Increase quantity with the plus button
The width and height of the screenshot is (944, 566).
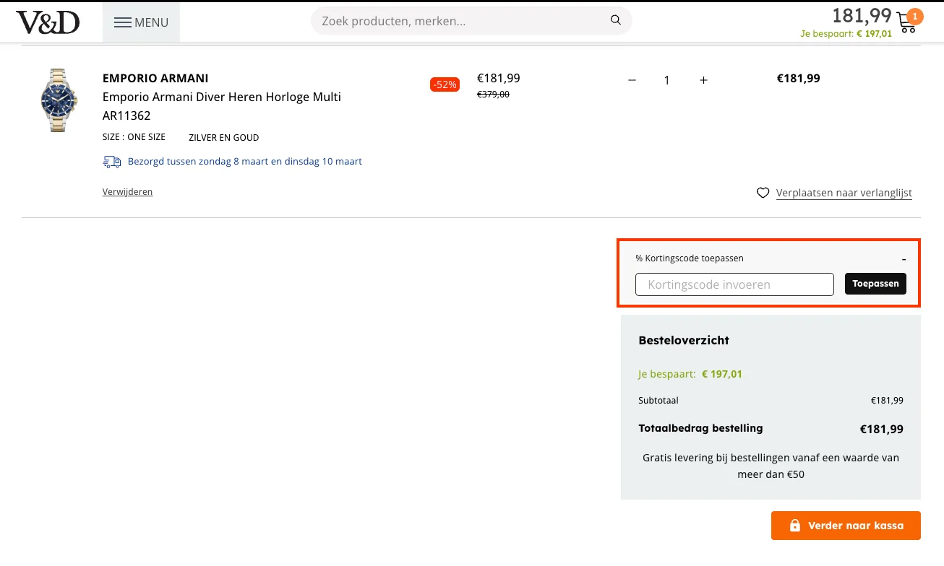(703, 80)
